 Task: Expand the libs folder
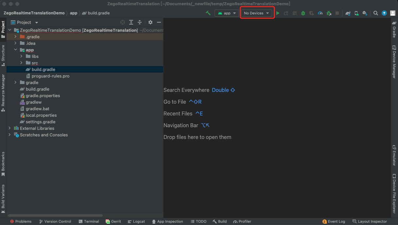coord(21,56)
